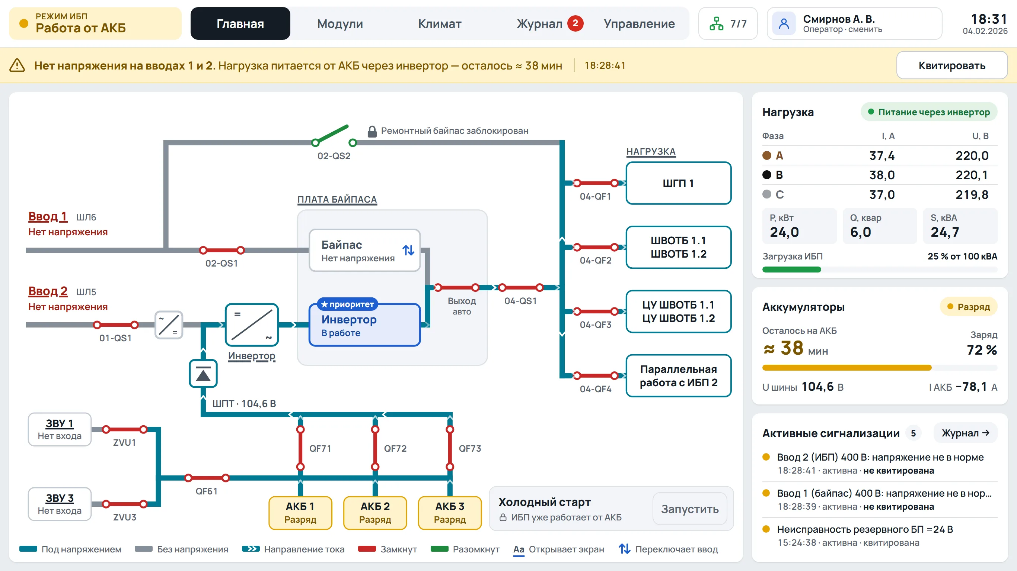Open the Журнал tab with 2 alerts
This screenshot has height=571, width=1017.
[x=549, y=24]
